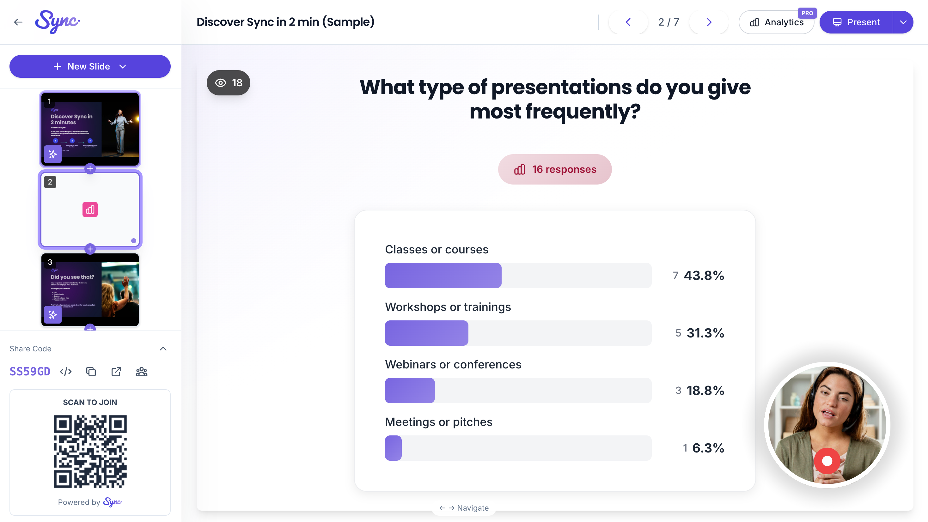Copy the share code using the copy icon
928x522 pixels.
click(90, 371)
